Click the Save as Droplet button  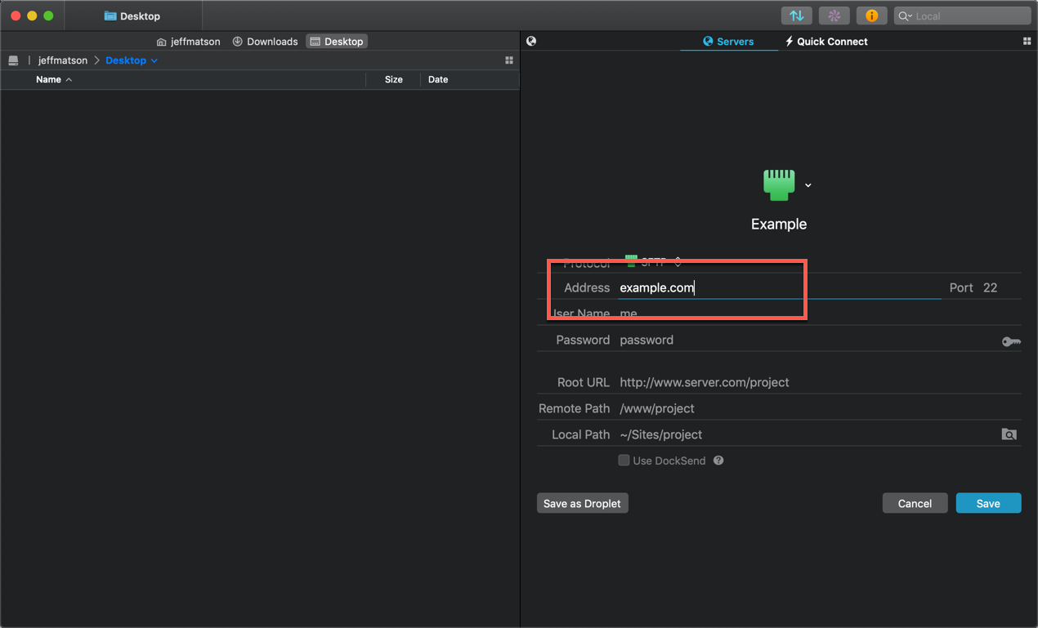[x=582, y=503]
